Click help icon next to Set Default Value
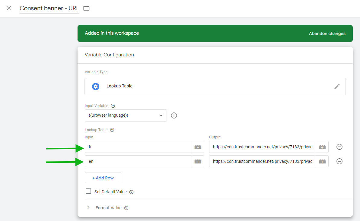 point(131,192)
